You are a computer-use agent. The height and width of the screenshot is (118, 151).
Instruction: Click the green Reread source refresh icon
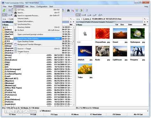tap(4, 10)
